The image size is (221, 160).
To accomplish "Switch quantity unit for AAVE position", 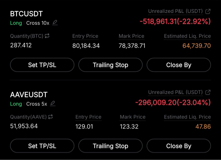I will (50, 117).
